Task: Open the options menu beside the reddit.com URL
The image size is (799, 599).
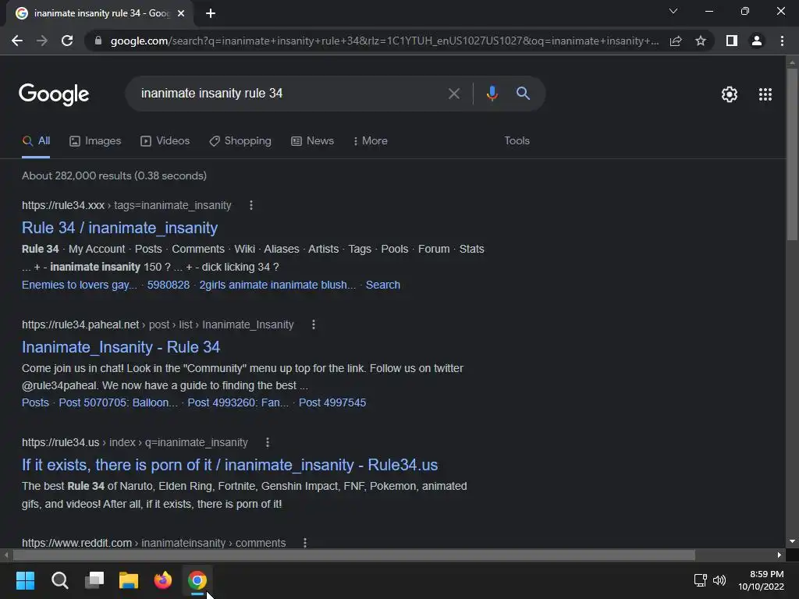Action: pyautogui.click(x=305, y=543)
